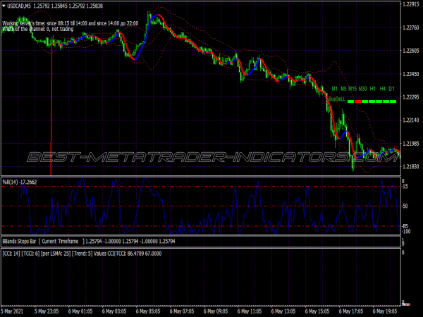Click the triangle arrow beside USDCAD,M5
423x317 pixels.
[x=4, y=6]
